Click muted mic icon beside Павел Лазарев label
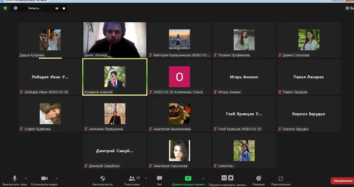Image resolution: width=354 pixels, height=187 pixels. click(280, 92)
